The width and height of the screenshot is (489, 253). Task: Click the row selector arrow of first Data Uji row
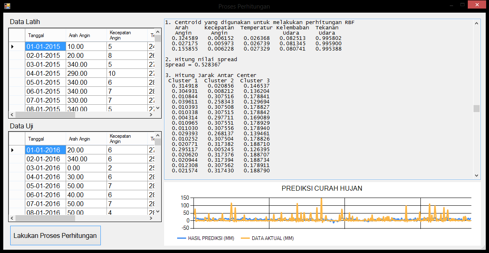[12, 150]
